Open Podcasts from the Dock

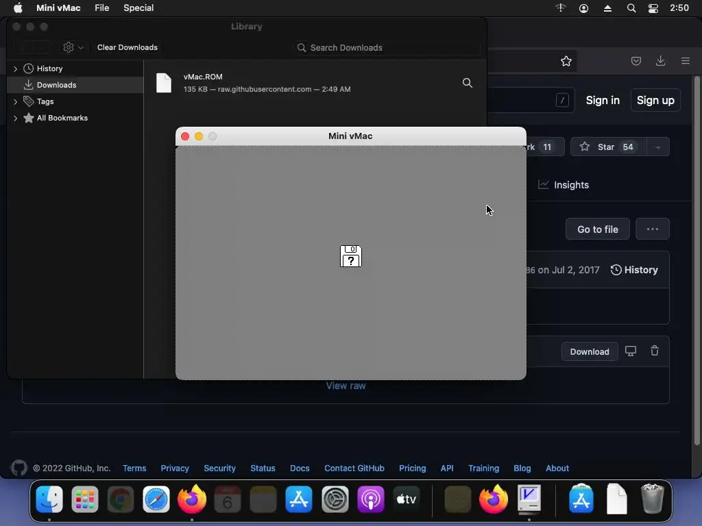[371, 499]
